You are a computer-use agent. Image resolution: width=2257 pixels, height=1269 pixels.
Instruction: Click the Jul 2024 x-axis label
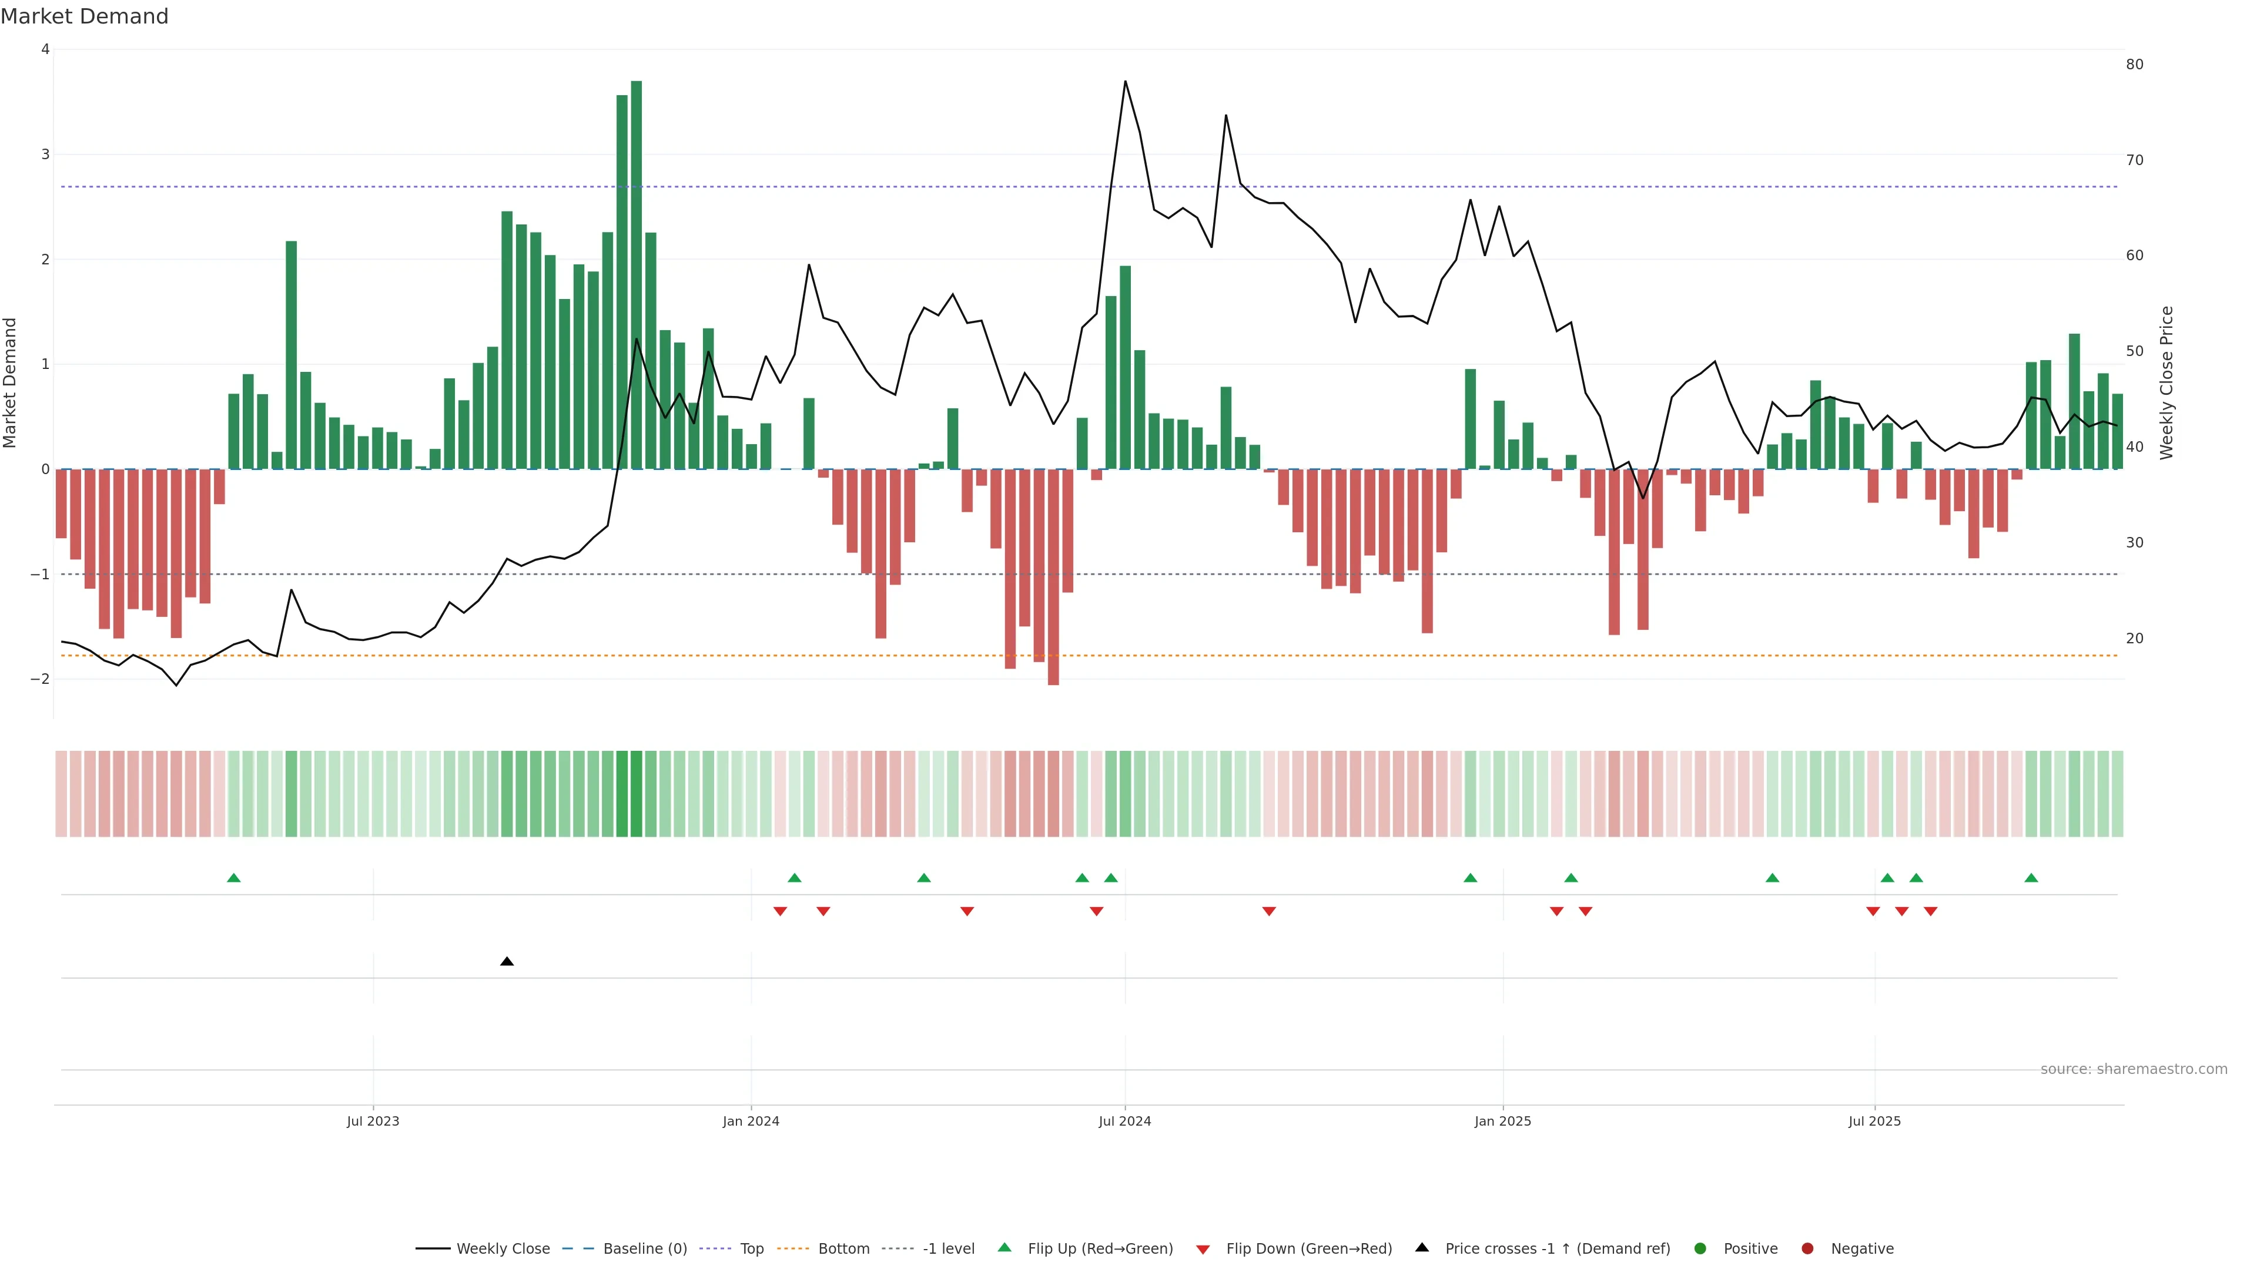point(1124,1121)
